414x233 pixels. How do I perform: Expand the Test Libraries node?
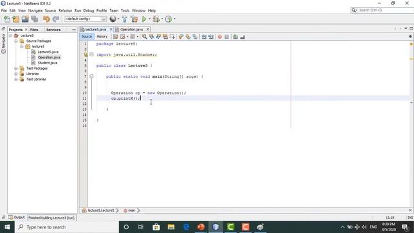16,79
